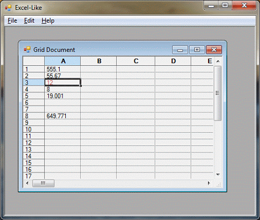Click the vertical scrollbar thumb

(x=218, y=93)
